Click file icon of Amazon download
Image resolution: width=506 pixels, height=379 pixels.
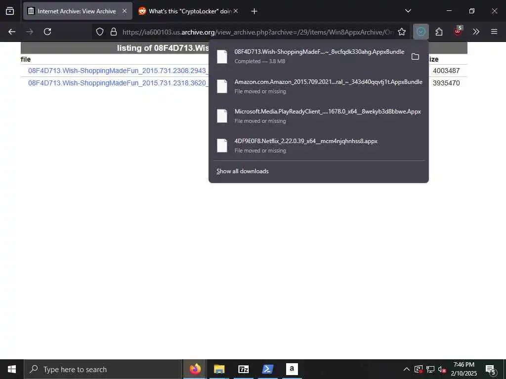pyautogui.click(x=222, y=86)
